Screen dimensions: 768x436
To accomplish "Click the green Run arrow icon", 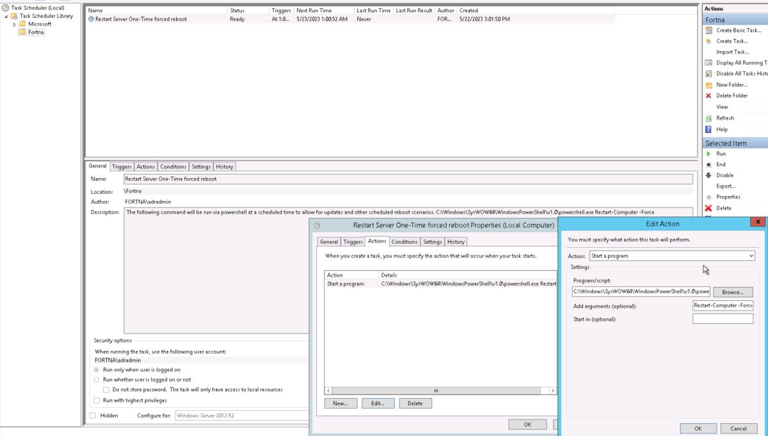I will point(708,154).
